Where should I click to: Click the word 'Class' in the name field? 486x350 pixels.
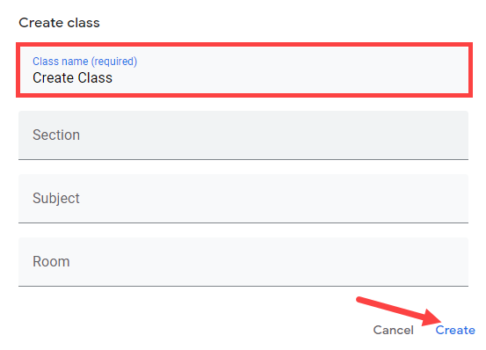95,77
